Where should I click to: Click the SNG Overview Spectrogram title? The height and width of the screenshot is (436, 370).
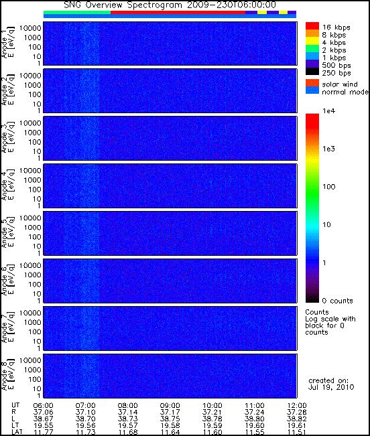(x=170, y=5)
